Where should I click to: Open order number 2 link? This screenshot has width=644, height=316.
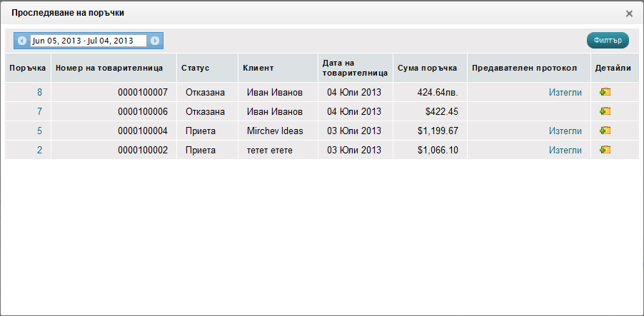[x=40, y=150]
